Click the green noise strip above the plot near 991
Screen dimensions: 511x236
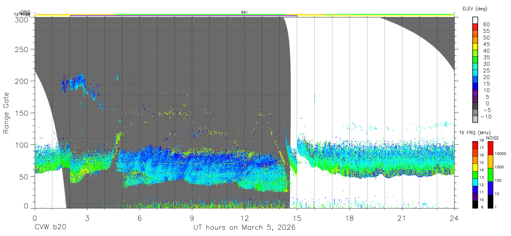200,14
